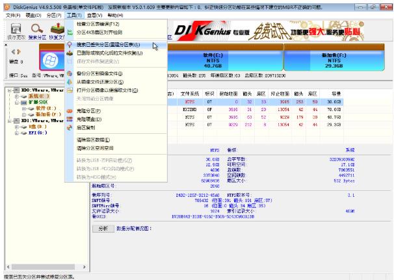The width and height of the screenshot is (394, 280).
Task: Close the open 工具(T) menu
Action: [x=74, y=16]
